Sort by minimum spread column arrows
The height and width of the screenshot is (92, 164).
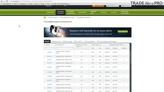pos(75,45)
